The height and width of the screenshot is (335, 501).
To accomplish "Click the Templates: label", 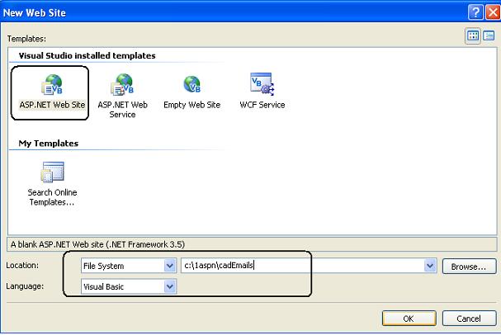I will (x=27, y=39).
